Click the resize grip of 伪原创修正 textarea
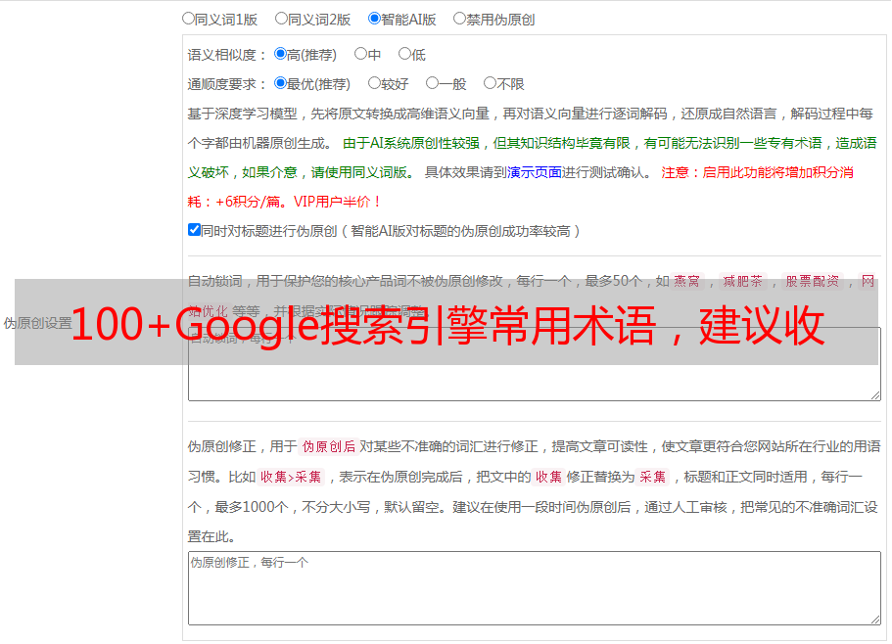Screen dimensions: 892x644 (875, 619)
